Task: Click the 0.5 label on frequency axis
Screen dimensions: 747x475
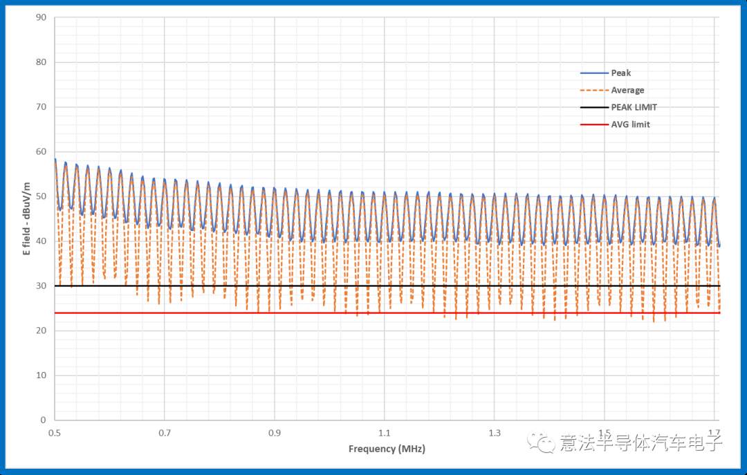Action: 54,432
